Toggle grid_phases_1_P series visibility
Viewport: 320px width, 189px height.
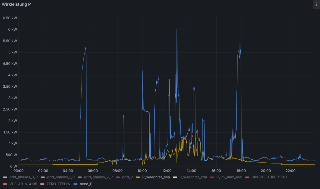click(61, 177)
